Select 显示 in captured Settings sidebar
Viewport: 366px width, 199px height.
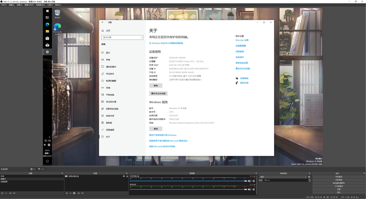click(x=123, y=53)
